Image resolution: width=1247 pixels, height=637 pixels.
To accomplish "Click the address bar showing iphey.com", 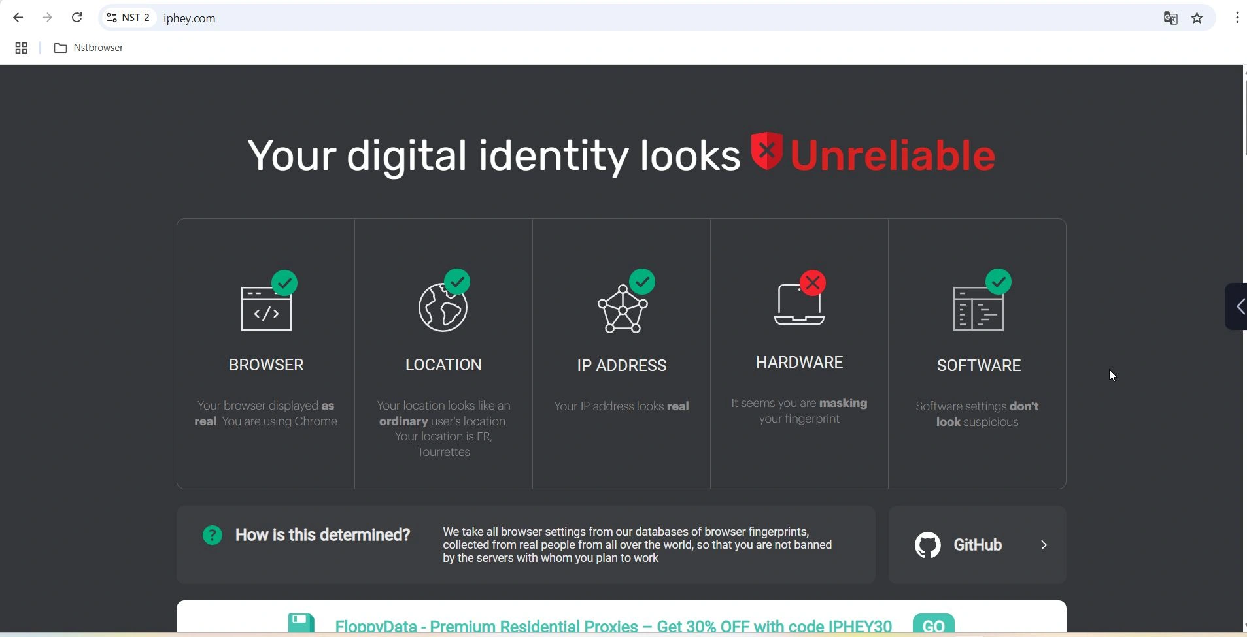I will [589, 18].
